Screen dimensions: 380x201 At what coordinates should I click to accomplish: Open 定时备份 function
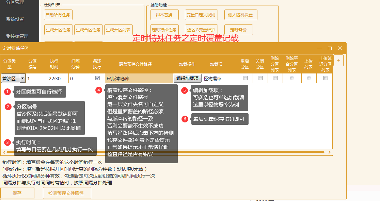pos(238,30)
